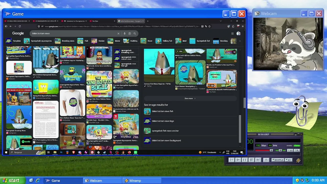
Task: Open Task View on the inner taskbar
Action: coord(49,152)
